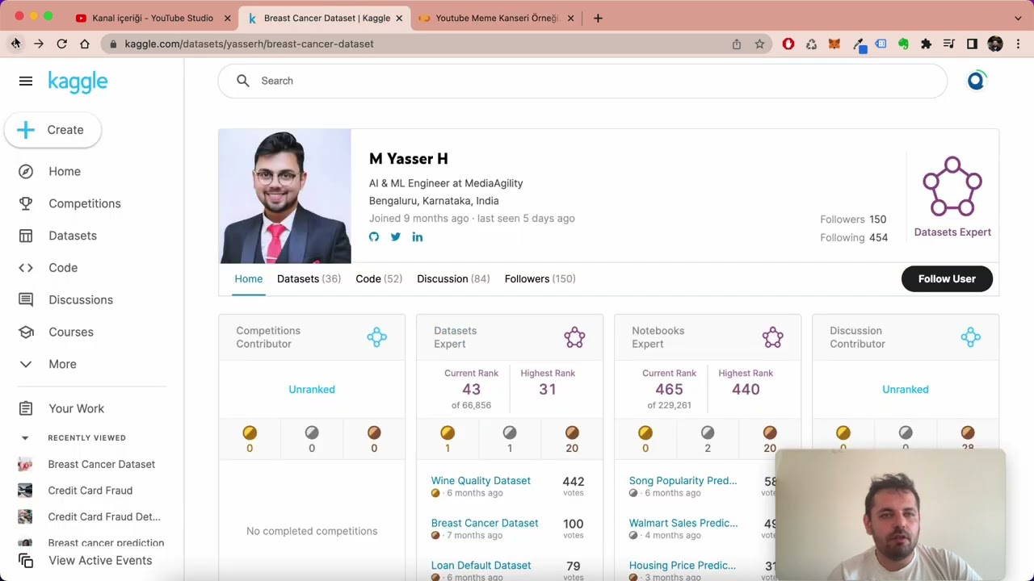Open the browser side panel icon
The height and width of the screenshot is (581, 1034).
(x=972, y=44)
